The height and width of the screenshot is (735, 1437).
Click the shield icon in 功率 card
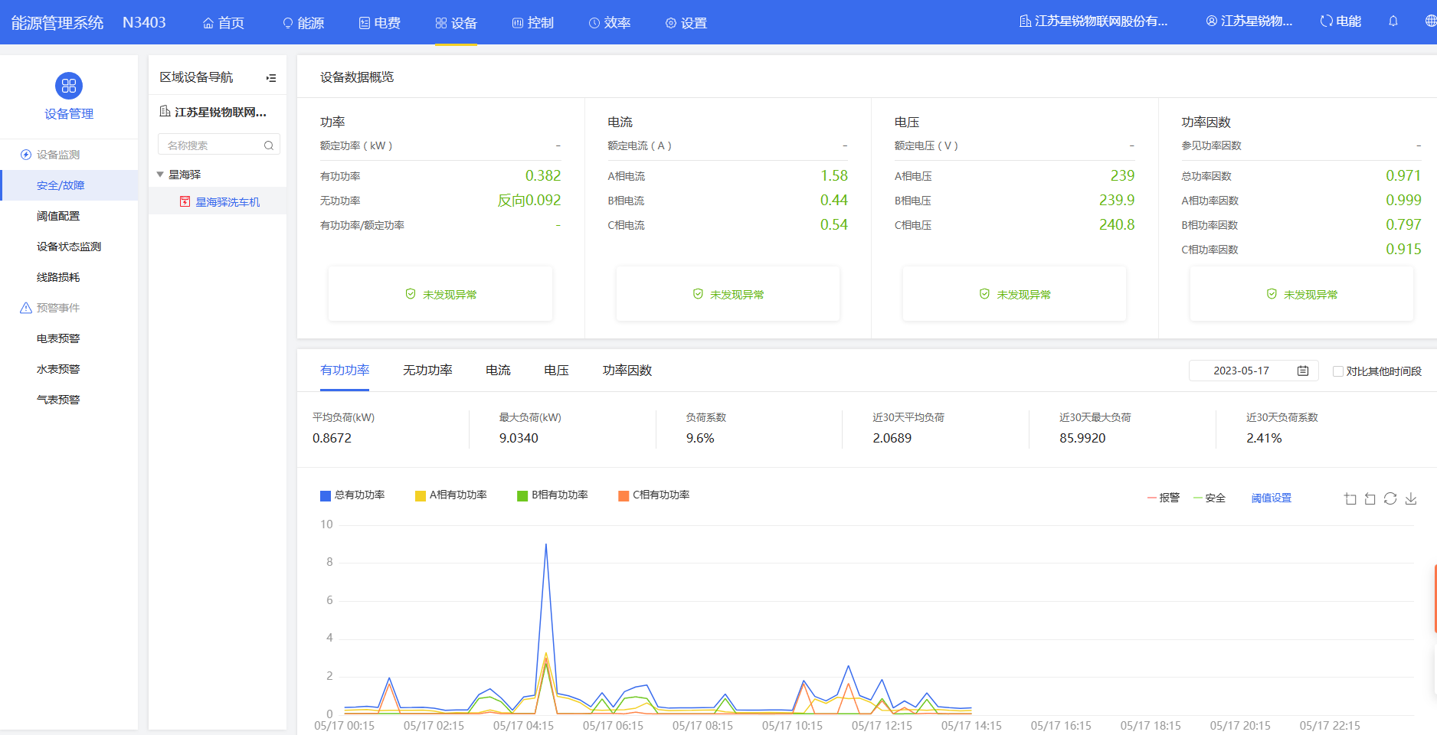click(x=411, y=294)
